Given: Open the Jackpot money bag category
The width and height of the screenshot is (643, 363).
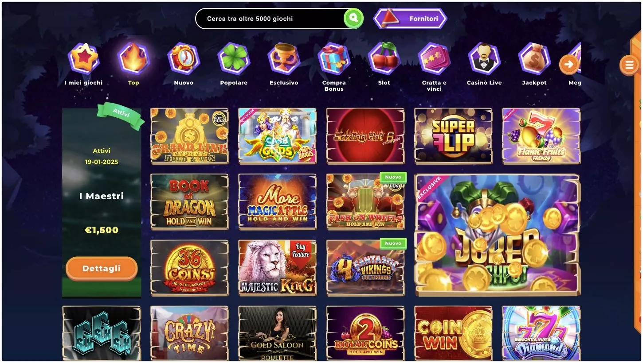Looking at the screenshot, I should (534, 58).
